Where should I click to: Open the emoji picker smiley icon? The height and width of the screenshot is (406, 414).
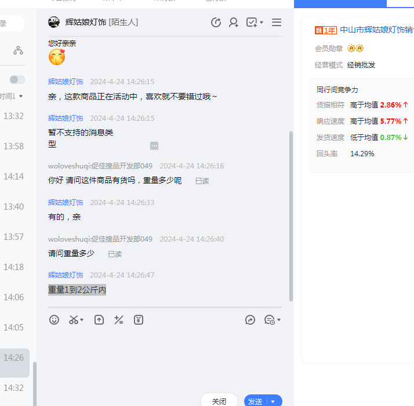pos(54,320)
